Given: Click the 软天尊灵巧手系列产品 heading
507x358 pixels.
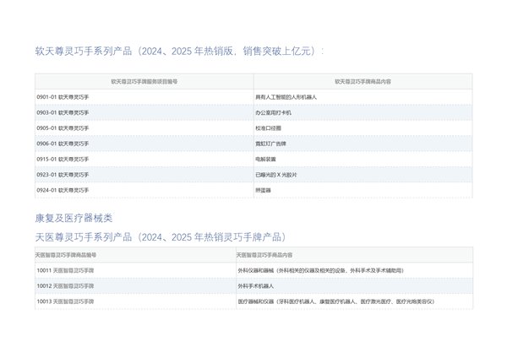Looking at the screenshot, I should [x=179, y=52].
